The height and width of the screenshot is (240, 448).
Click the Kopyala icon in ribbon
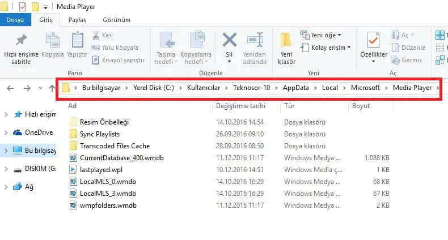pyautogui.click(x=53, y=40)
